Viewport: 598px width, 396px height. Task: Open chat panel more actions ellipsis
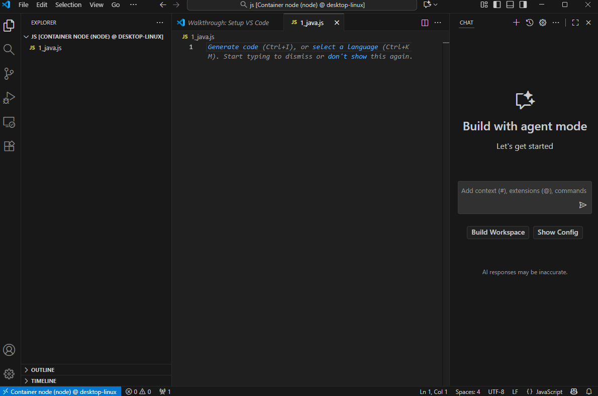[x=556, y=23]
